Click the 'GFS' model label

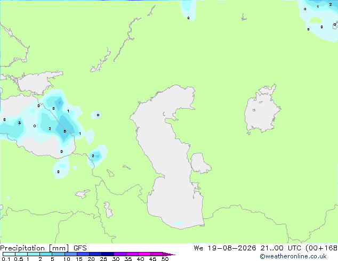click(x=80, y=248)
